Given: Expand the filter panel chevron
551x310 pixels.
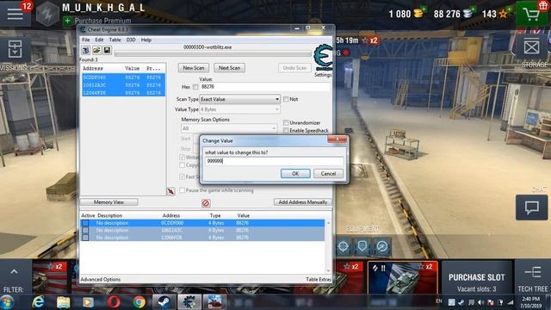Looking at the screenshot, I should point(14,272).
